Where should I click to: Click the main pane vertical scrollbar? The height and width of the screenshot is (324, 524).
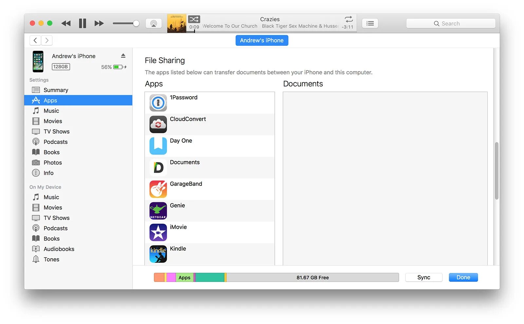click(497, 171)
